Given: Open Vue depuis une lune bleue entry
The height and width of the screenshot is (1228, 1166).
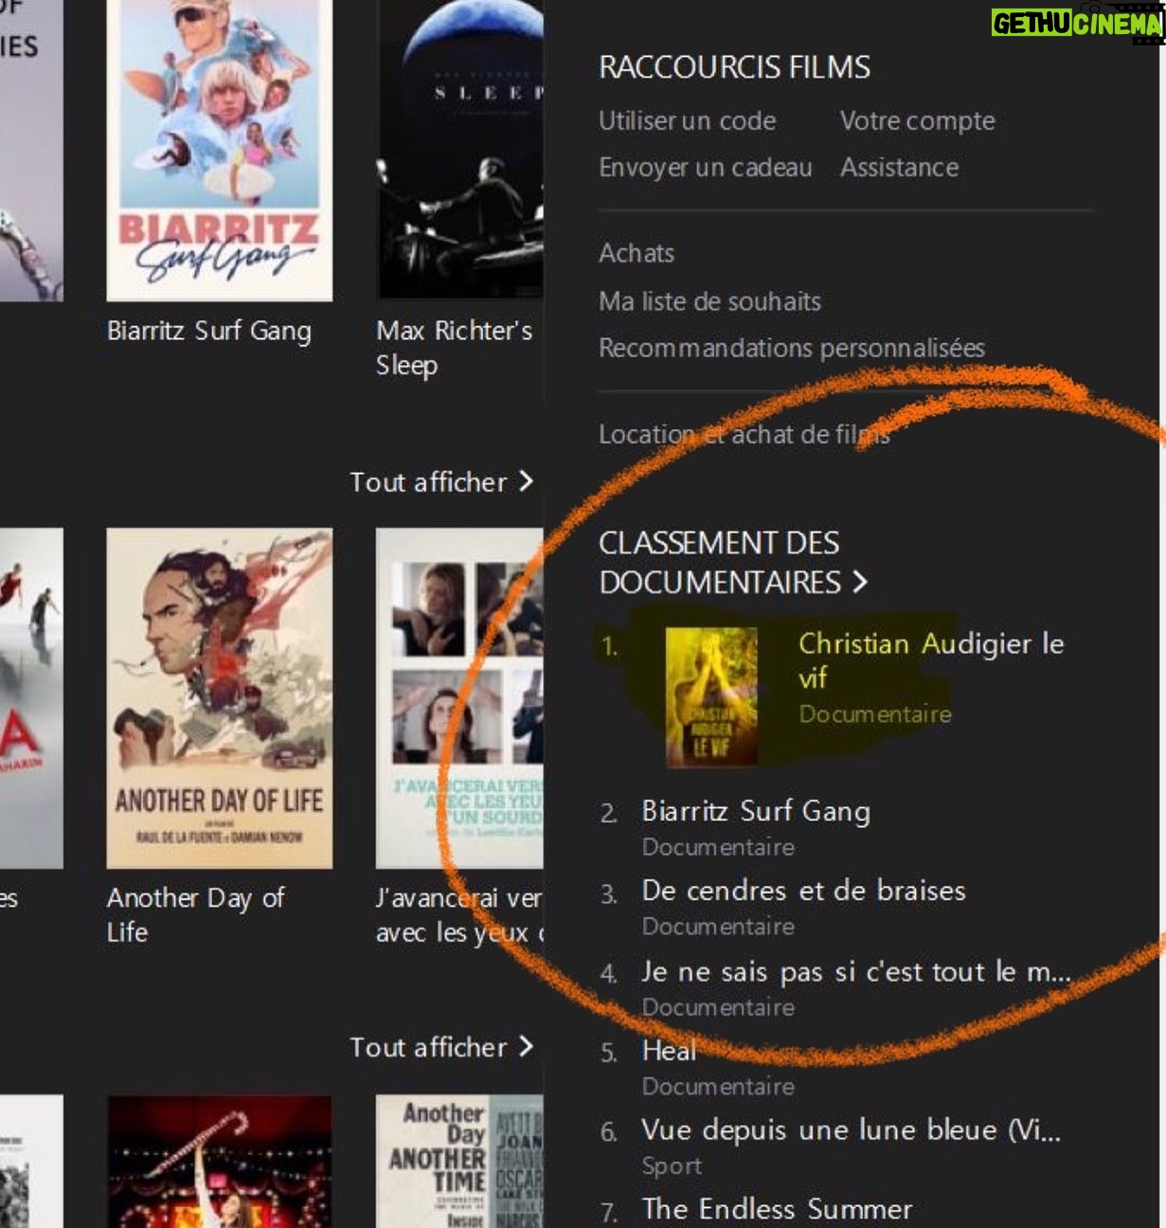Looking at the screenshot, I should coord(851,1130).
